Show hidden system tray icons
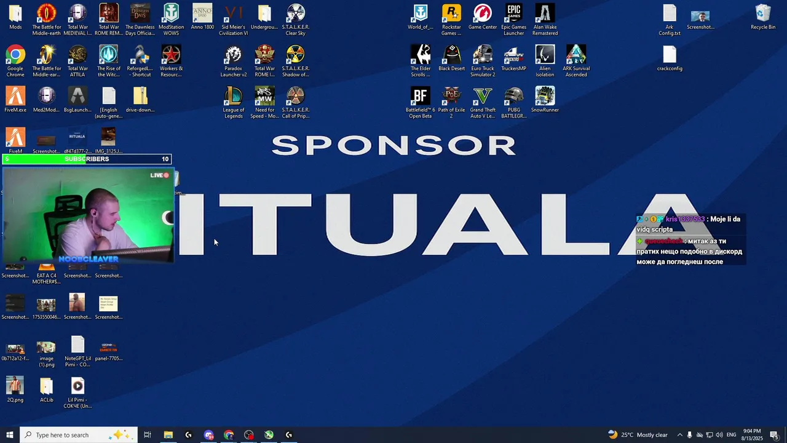The image size is (787, 443). click(679, 435)
